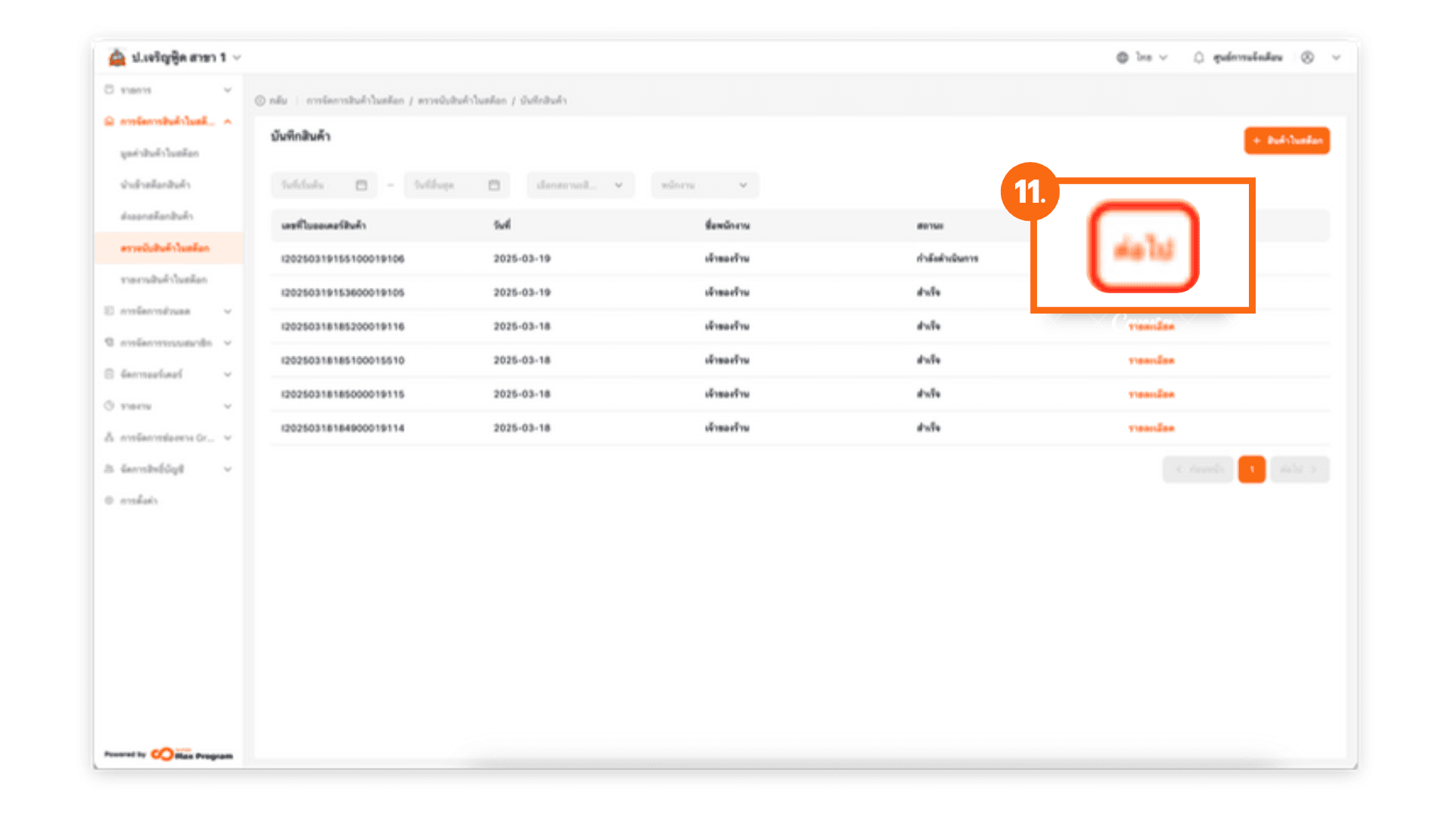Viewport: 1448px width, 814px height.
Task: Click the shop logo icon in header
Action: (117, 57)
